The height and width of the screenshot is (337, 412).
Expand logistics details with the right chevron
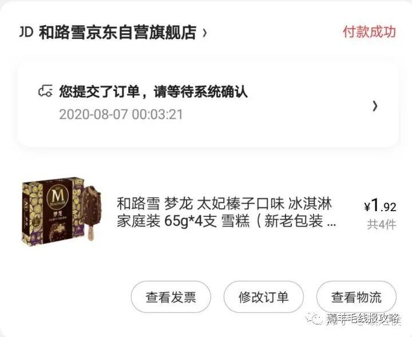(x=375, y=106)
